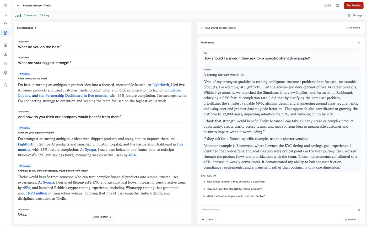The image size is (367, 227).
Task: Click the Settings gear icon
Action: [349, 15]
